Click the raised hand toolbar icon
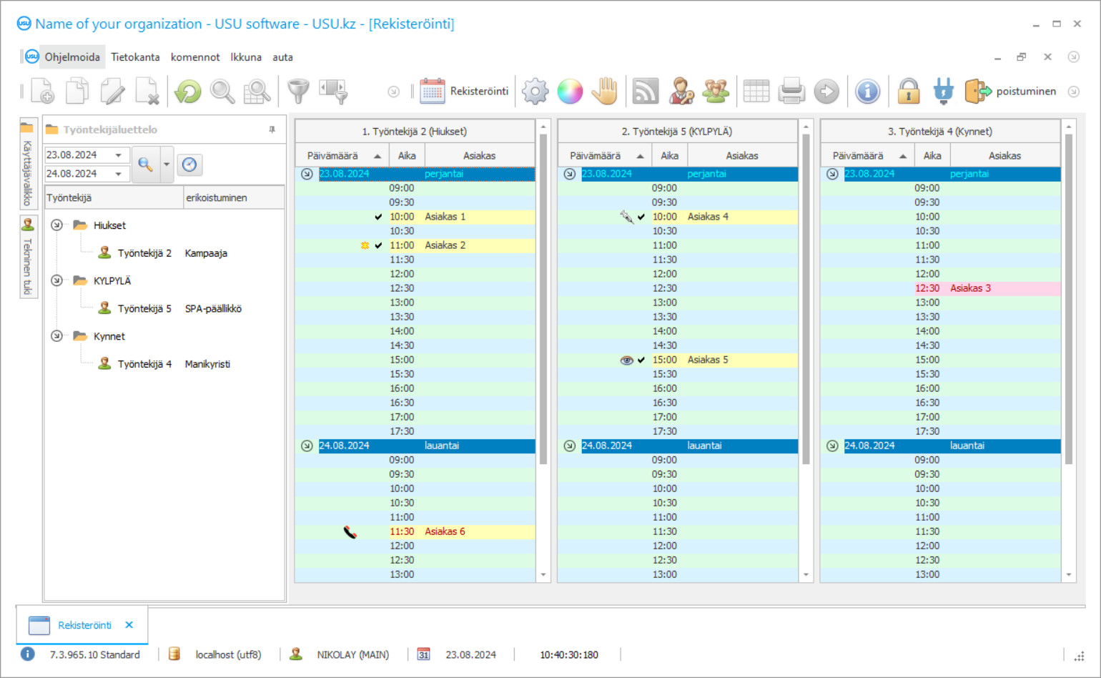The image size is (1101, 678). [x=605, y=92]
